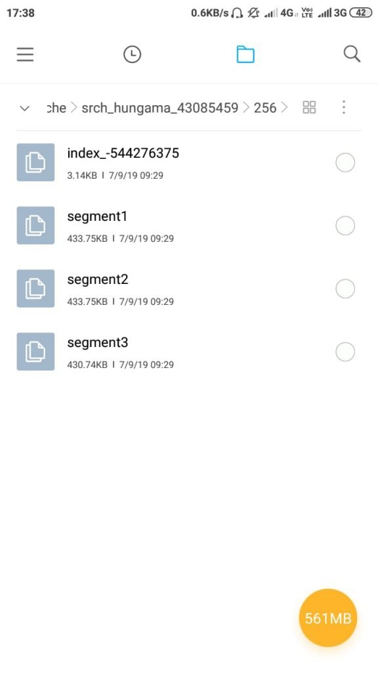Tap the segment1 file icon
Viewport: 378px width, 673px height.
(x=35, y=225)
